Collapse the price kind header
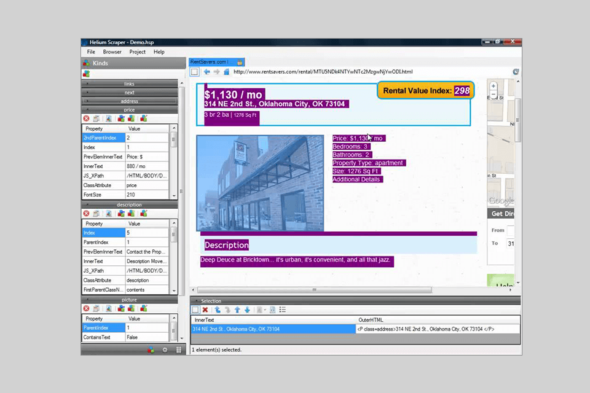Image resolution: width=590 pixels, height=393 pixels. [x=130, y=109]
